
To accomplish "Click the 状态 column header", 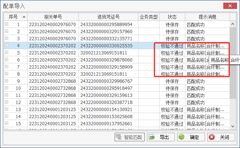I will (x=172, y=17).
